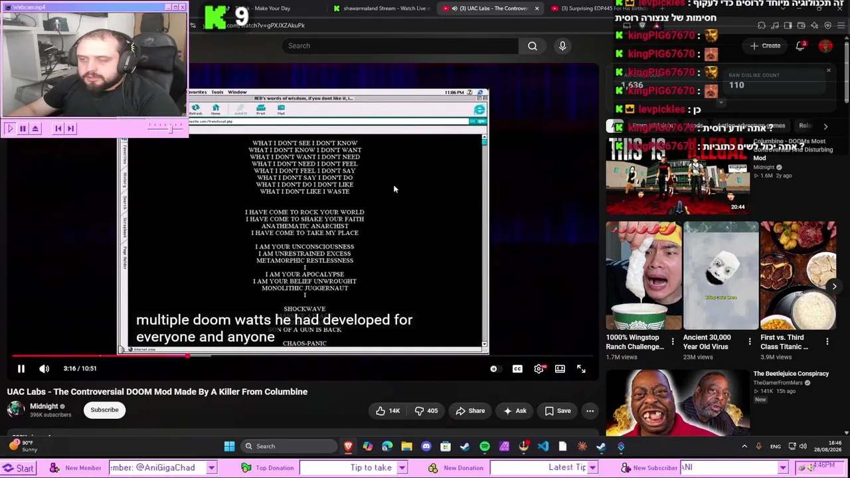Toggle closed captions on the video
850x478 pixels.
coord(517,368)
